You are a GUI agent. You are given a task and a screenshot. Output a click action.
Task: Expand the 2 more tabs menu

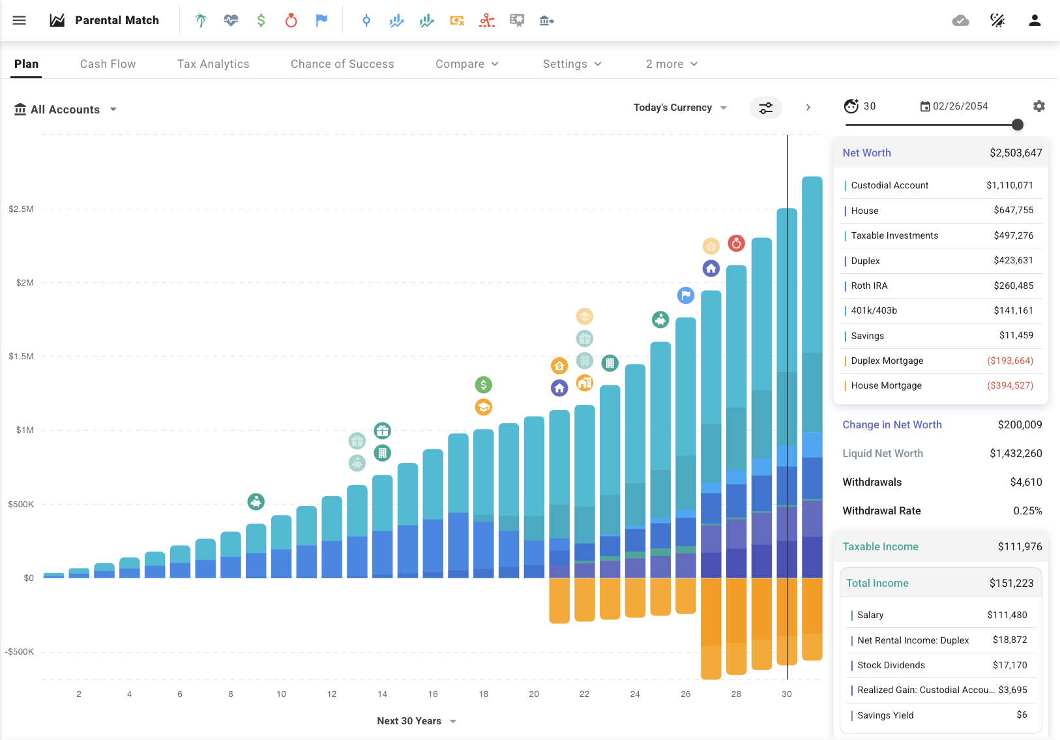point(671,64)
